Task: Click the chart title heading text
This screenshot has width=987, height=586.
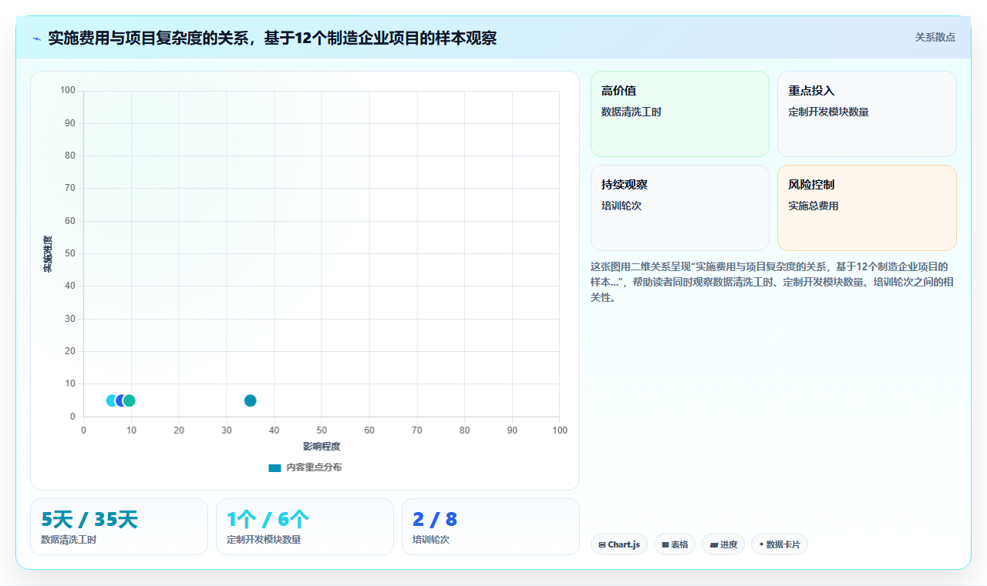Action: [272, 38]
